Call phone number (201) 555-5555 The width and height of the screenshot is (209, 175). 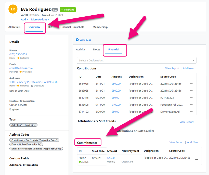coord(18,54)
